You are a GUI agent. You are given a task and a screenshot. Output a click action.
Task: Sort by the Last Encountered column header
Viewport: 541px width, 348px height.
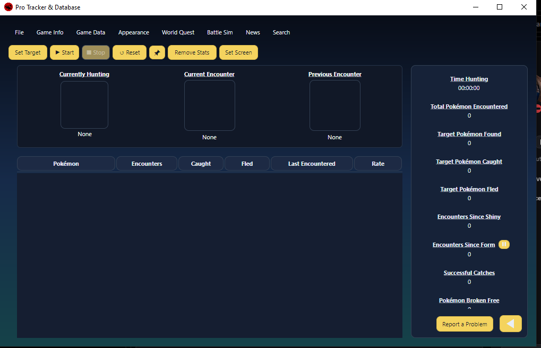(x=312, y=164)
